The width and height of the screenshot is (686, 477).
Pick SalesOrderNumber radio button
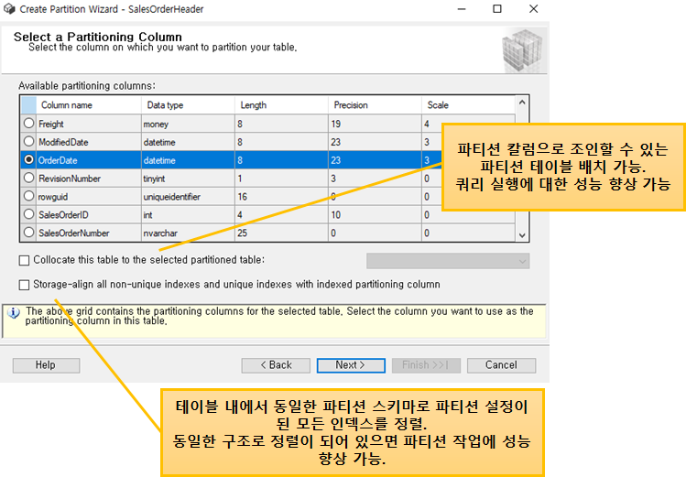(x=29, y=233)
